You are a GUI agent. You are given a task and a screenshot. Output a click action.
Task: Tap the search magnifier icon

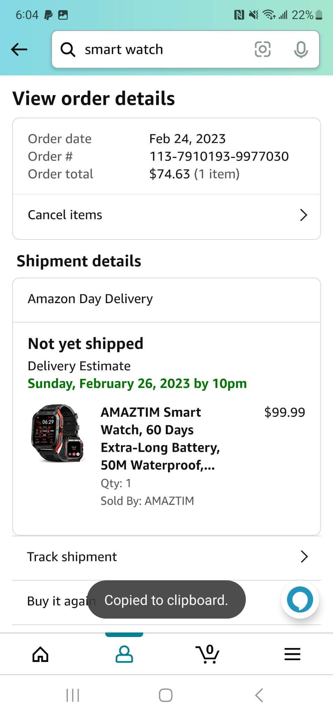point(68,49)
